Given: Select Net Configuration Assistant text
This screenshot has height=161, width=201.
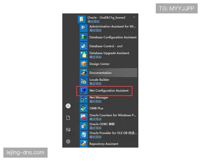Looking at the screenshot, I should tap(109, 91).
